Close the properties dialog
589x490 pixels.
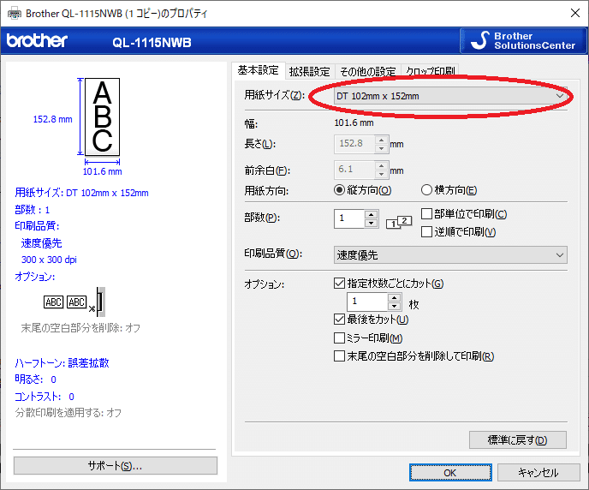coord(574,13)
